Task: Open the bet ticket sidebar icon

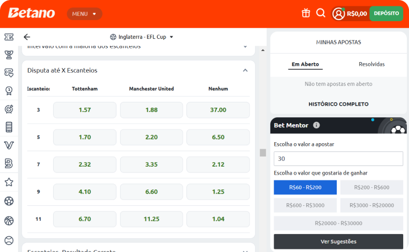Action: click(9, 37)
